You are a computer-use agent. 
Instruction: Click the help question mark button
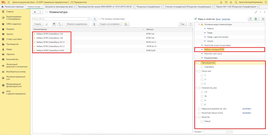point(191,24)
